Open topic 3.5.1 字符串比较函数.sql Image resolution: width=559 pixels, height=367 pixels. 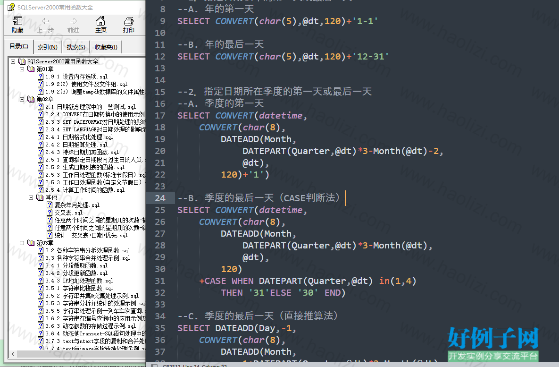click(79, 288)
